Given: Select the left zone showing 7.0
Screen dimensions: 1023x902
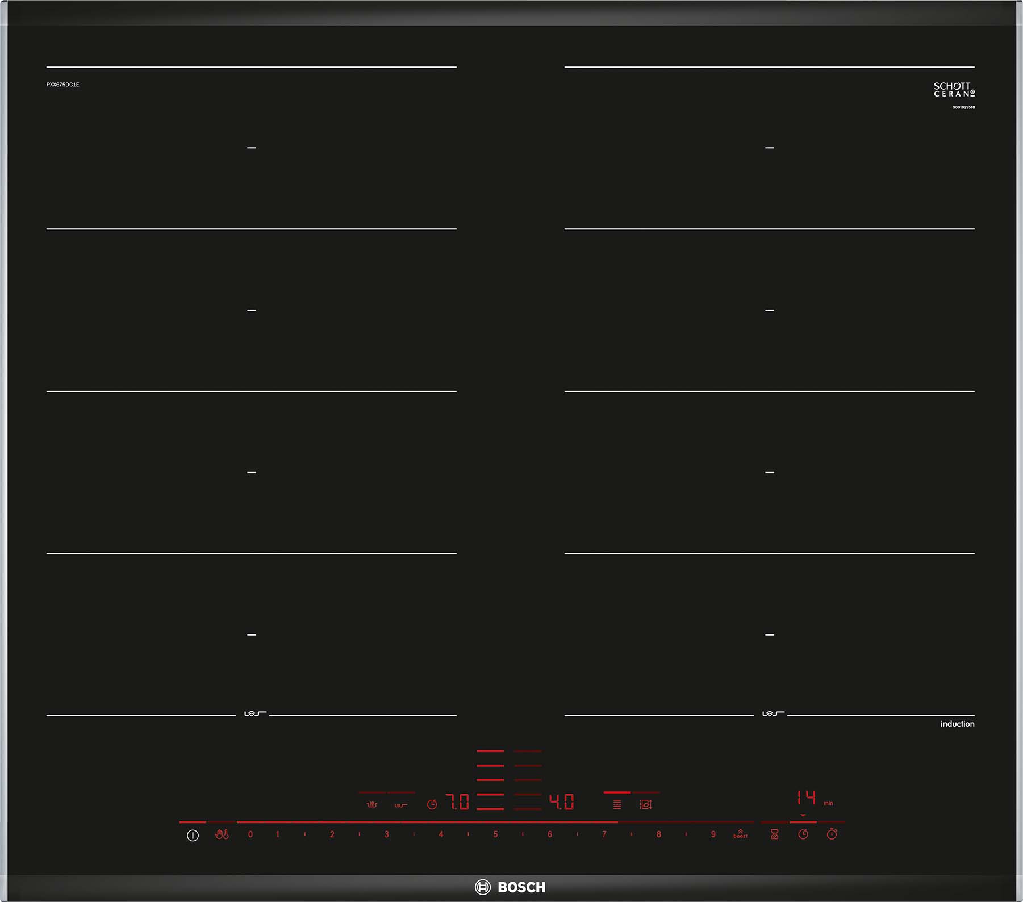Looking at the screenshot, I should tap(458, 802).
